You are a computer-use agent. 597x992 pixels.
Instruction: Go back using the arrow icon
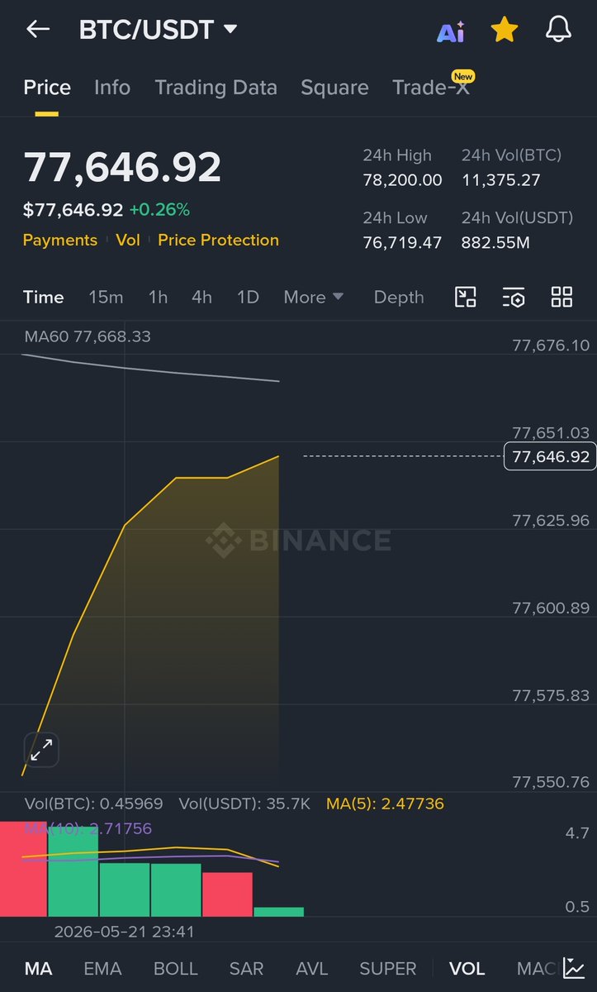point(38,30)
